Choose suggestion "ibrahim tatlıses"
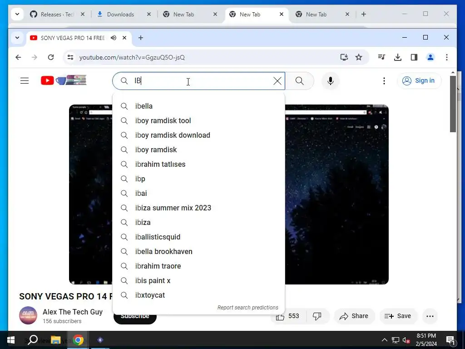Viewport: 465px width, 349px height. (x=199, y=165)
